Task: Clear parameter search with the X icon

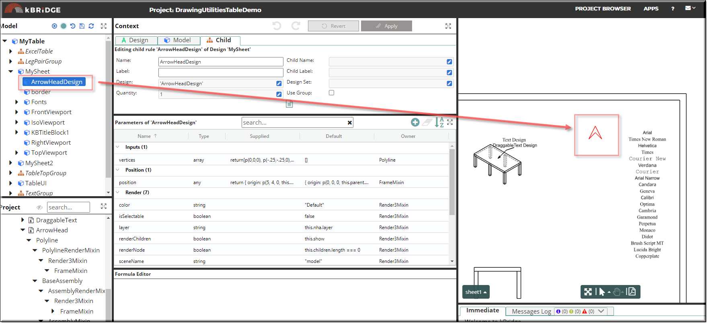Action: point(350,123)
